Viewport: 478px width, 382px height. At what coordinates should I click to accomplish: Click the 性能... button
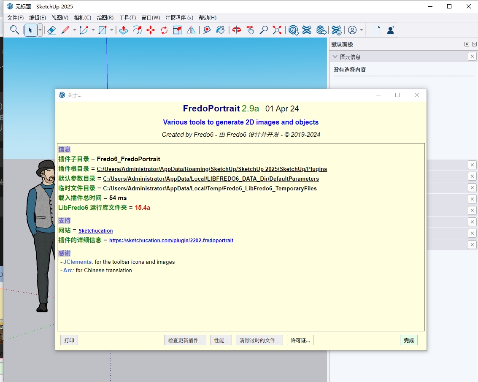click(221, 340)
